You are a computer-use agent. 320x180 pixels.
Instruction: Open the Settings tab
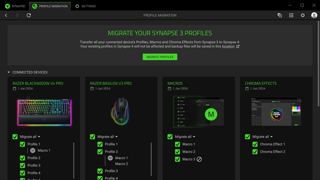[85, 6]
